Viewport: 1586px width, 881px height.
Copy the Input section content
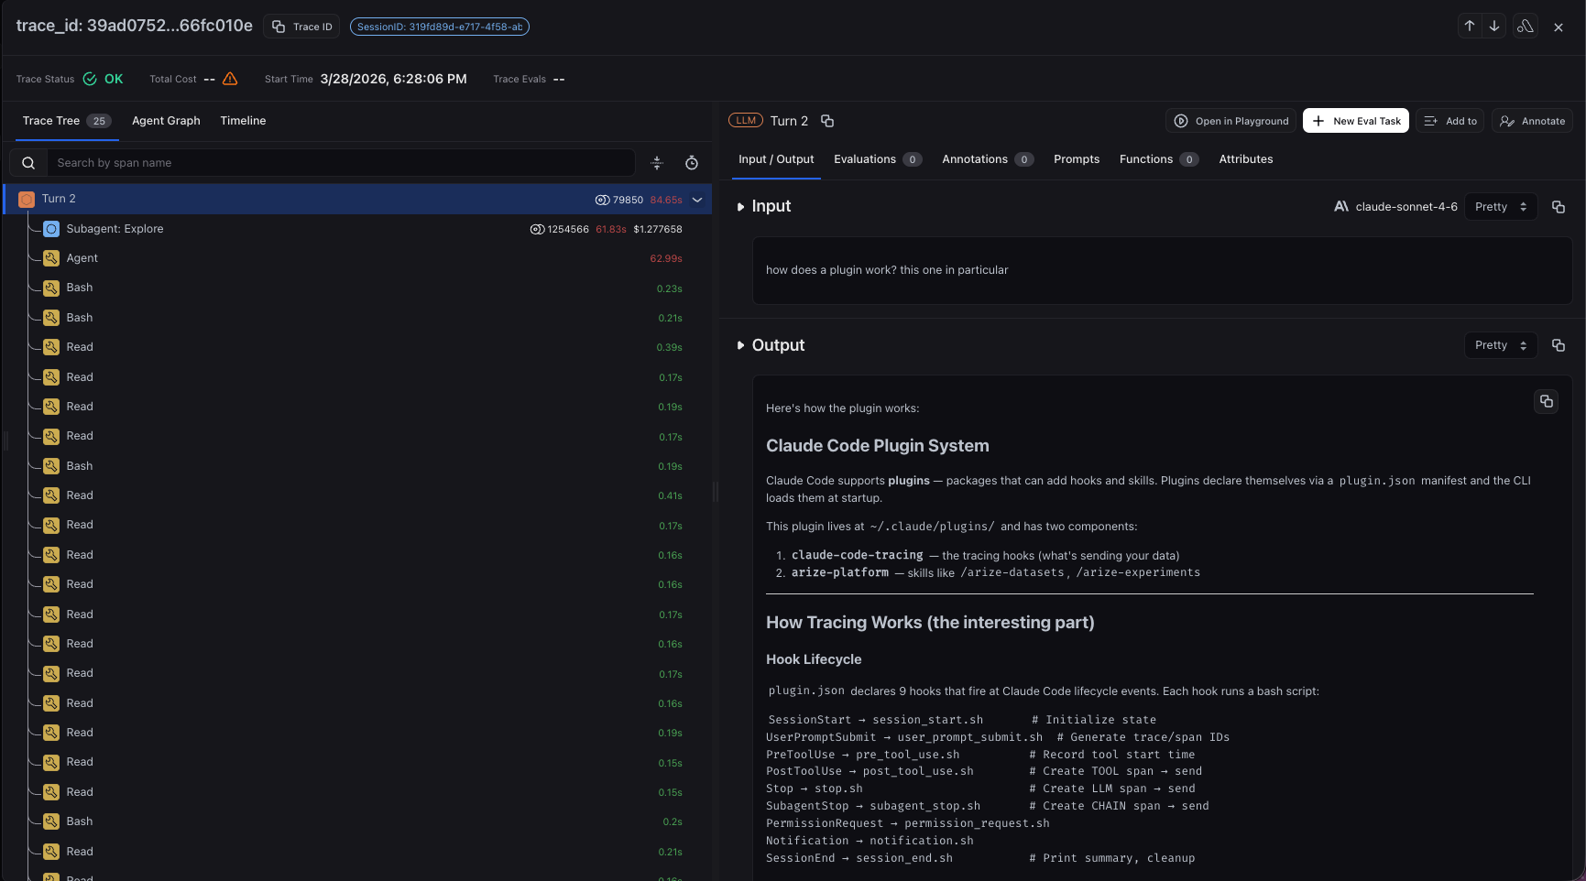click(x=1559, y=207)
